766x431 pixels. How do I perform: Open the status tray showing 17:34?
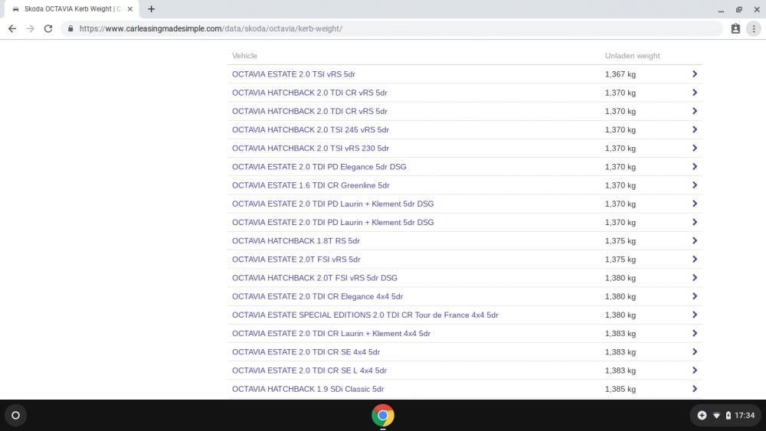click(x=725, y=416)
